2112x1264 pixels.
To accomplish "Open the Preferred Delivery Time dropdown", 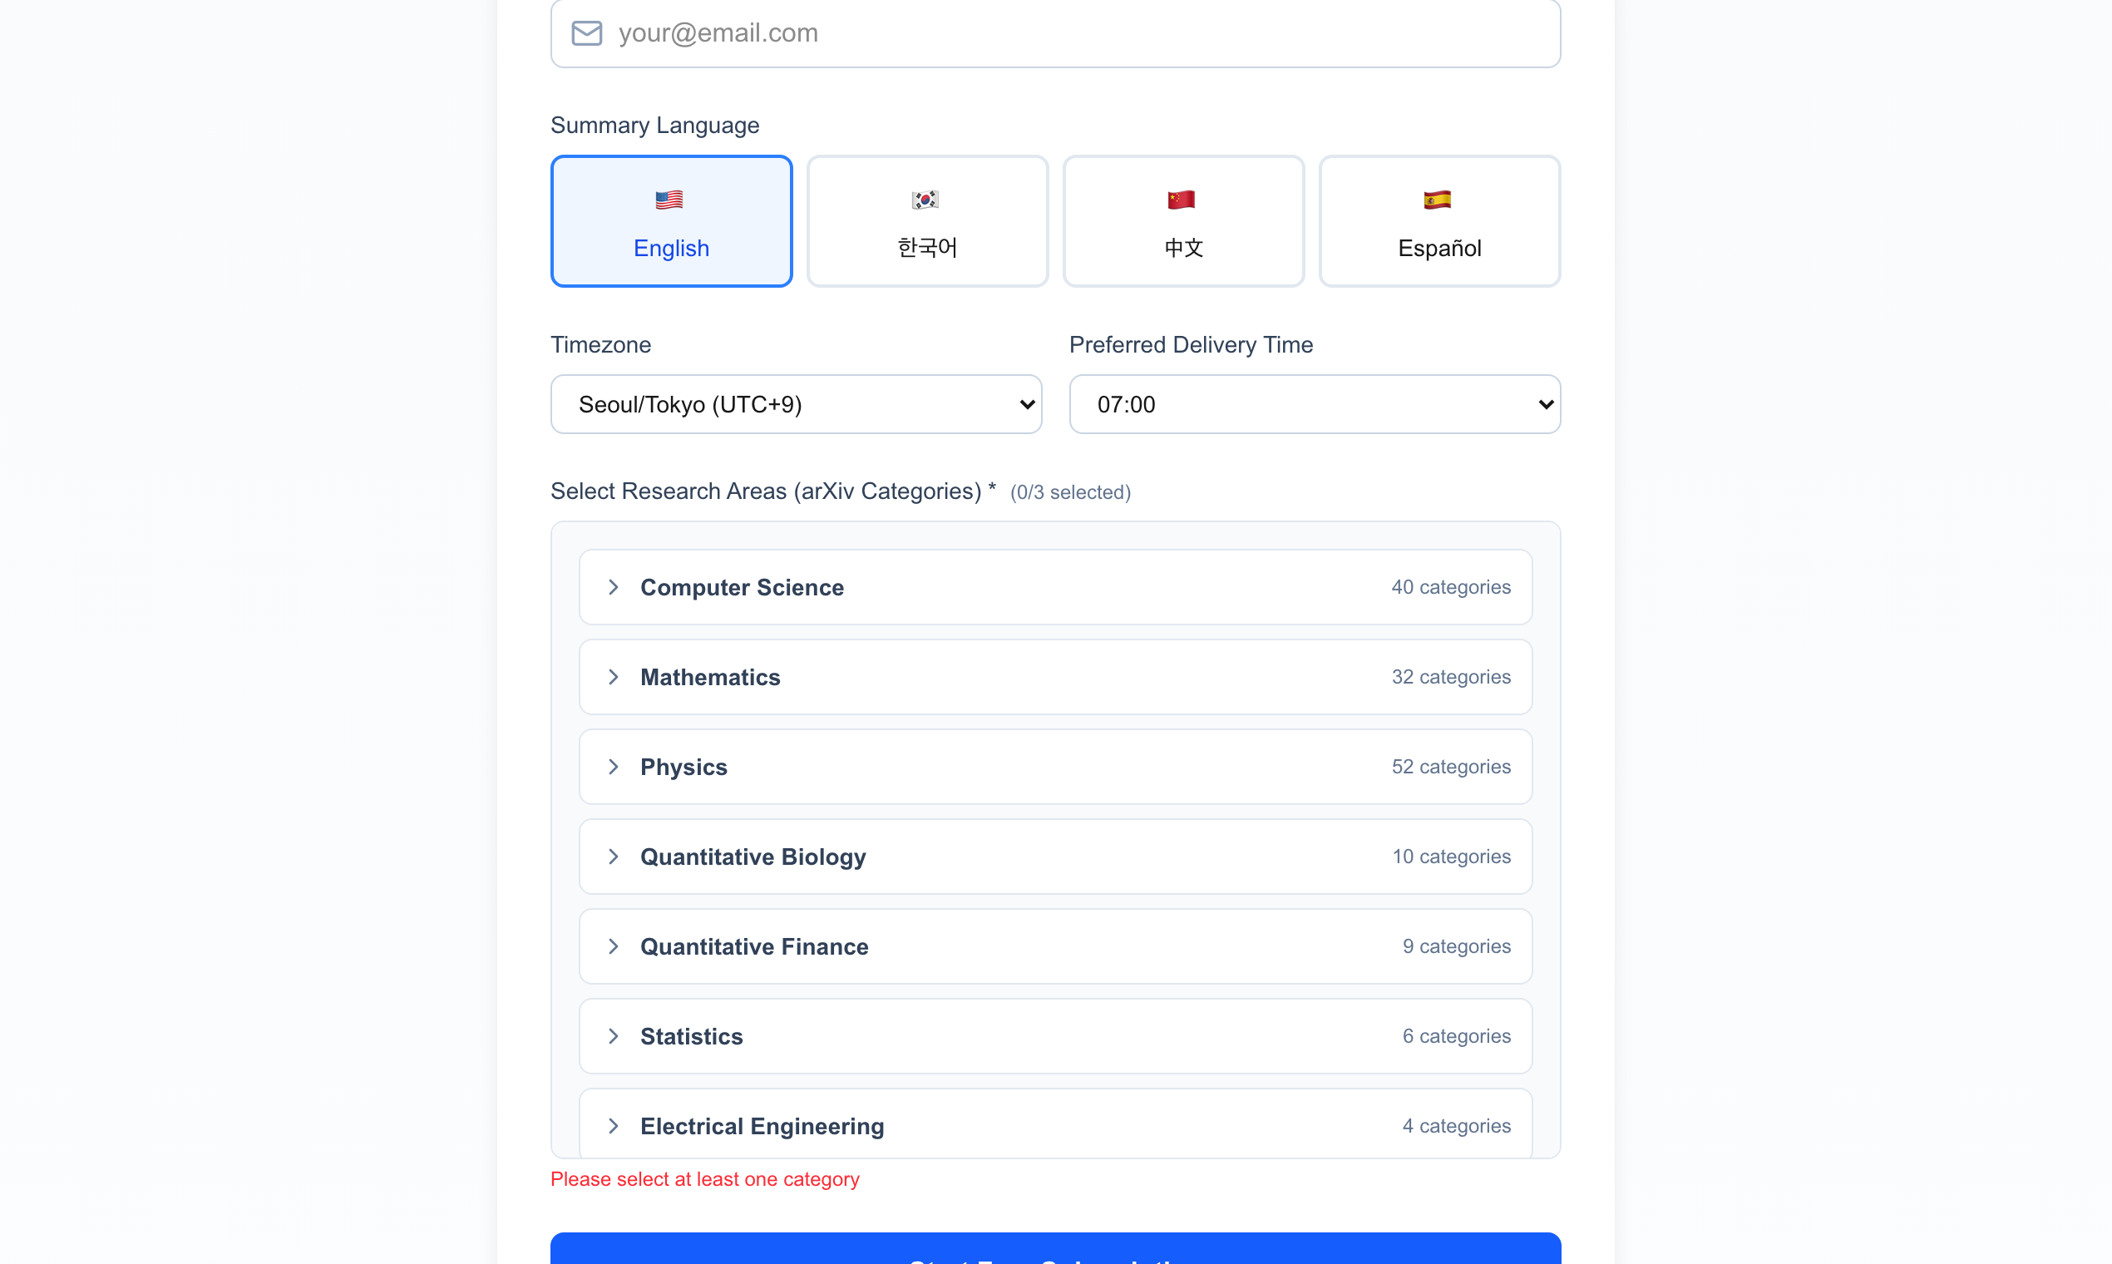I will (1314, 403).
